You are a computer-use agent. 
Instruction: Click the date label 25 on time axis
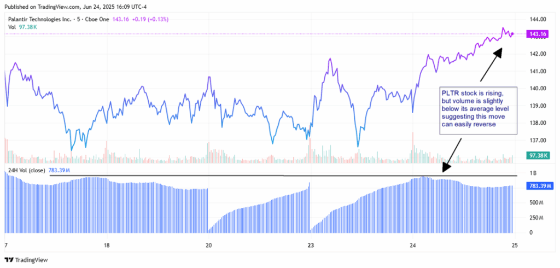pos(515,246)
